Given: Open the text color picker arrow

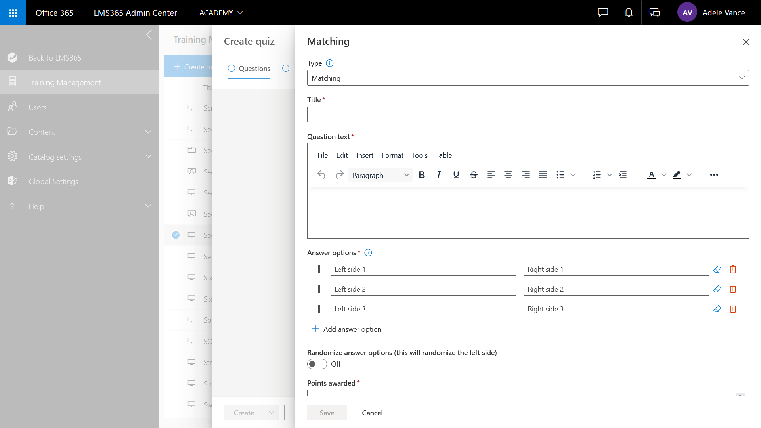Looking at the screenshot, I should click(x=664, y=175).
